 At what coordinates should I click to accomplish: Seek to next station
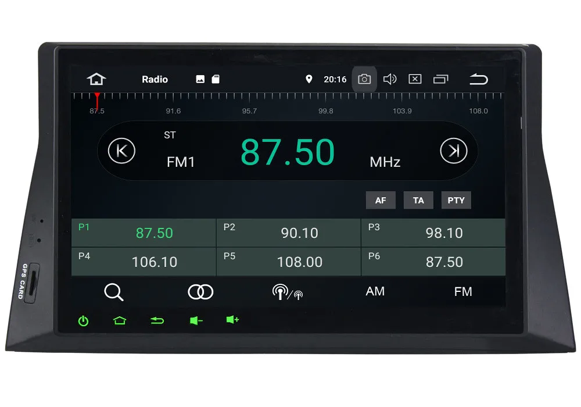[454, 151]
